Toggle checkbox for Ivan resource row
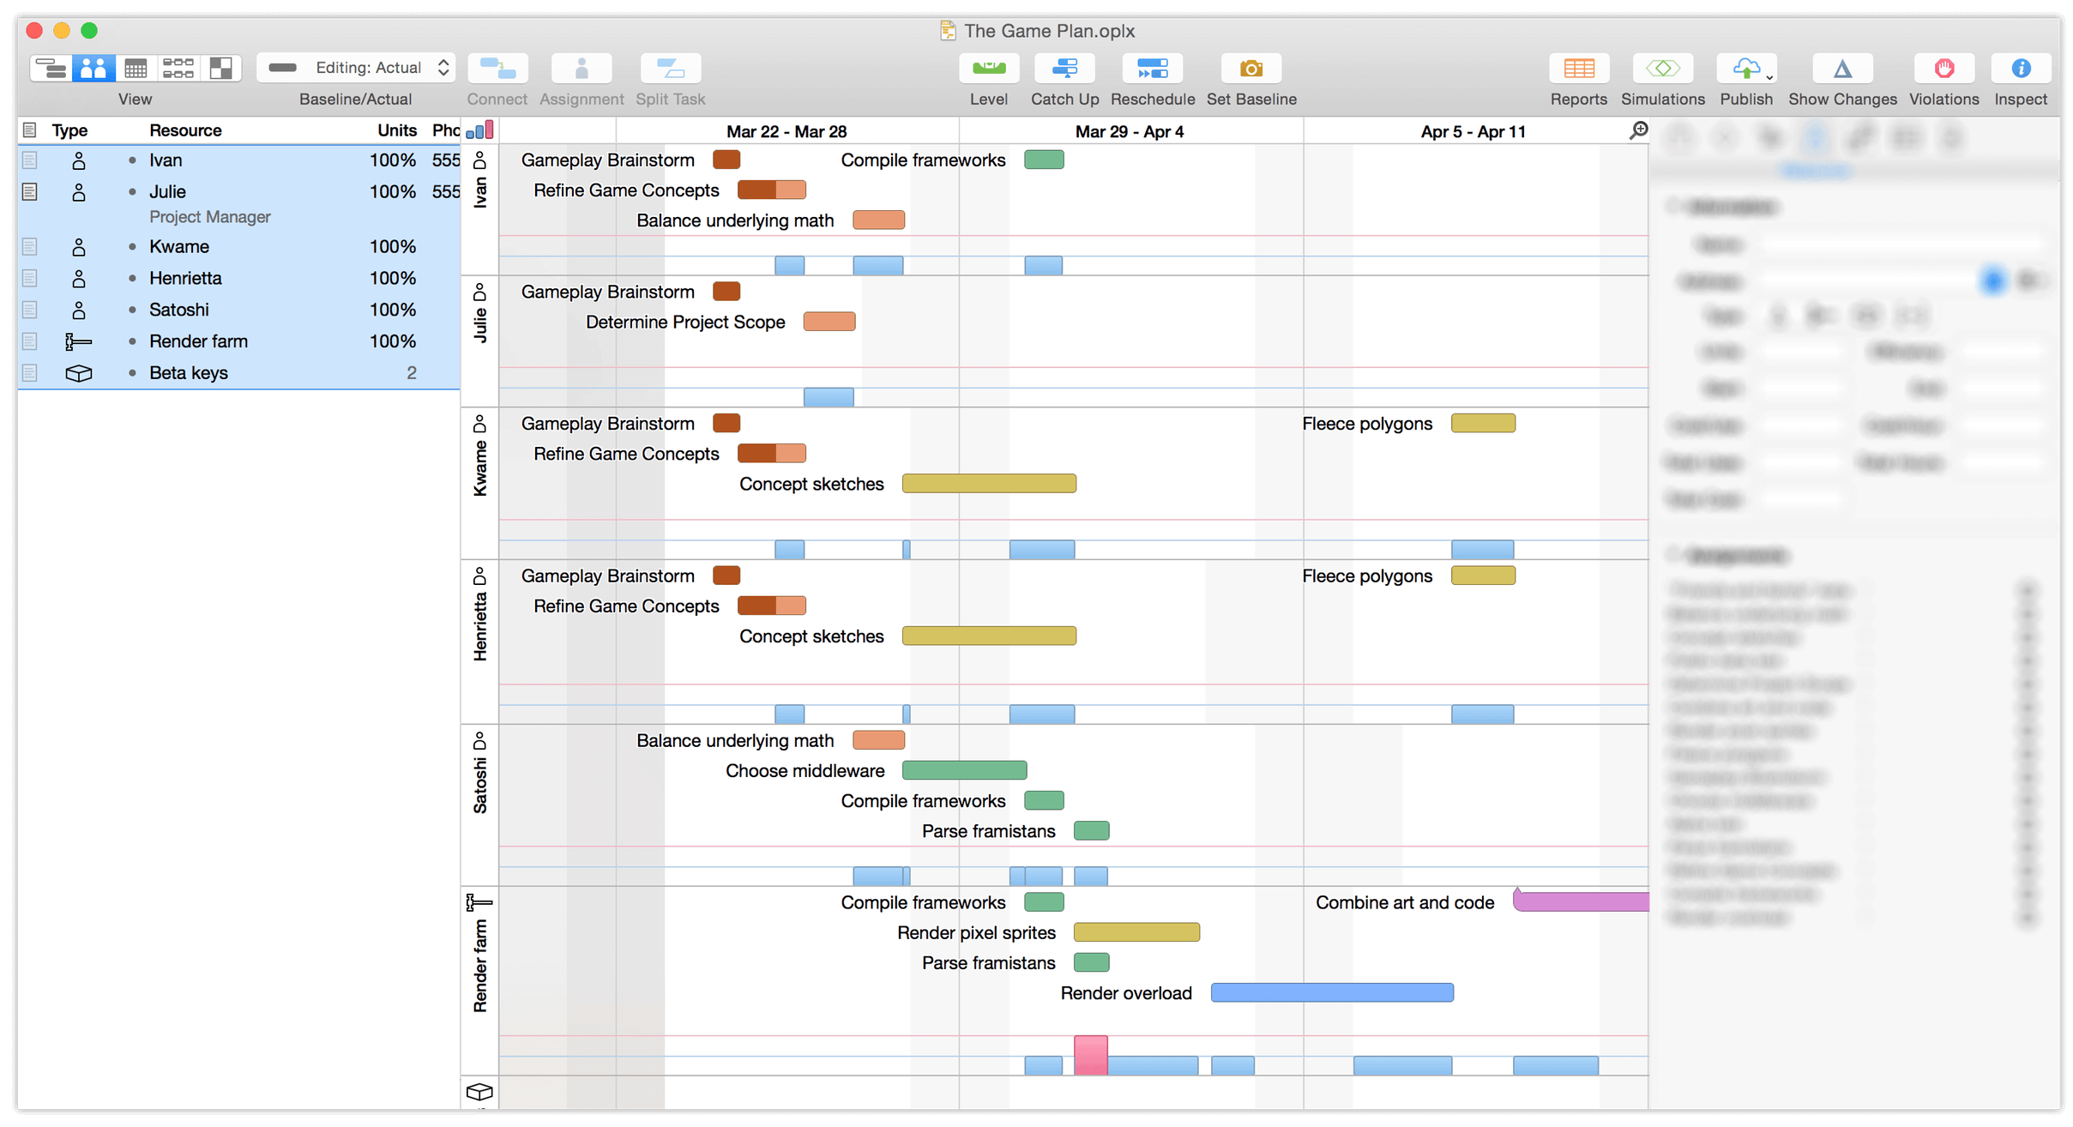This screenshot has height=1127, width=2073. coord(27,158)
